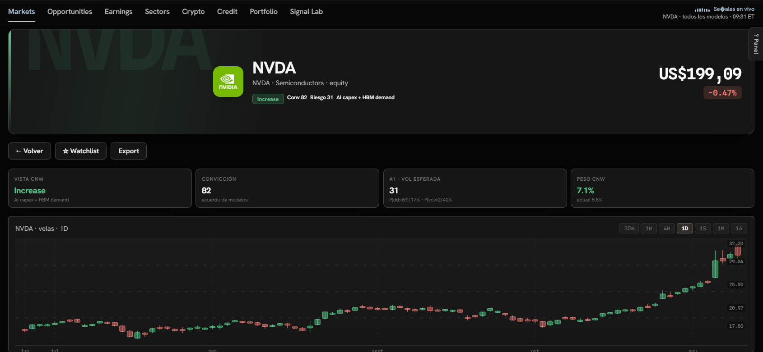Click the 'Señales en vivo' status text
This screenshot has height=352, width=763.
point(734,9)
